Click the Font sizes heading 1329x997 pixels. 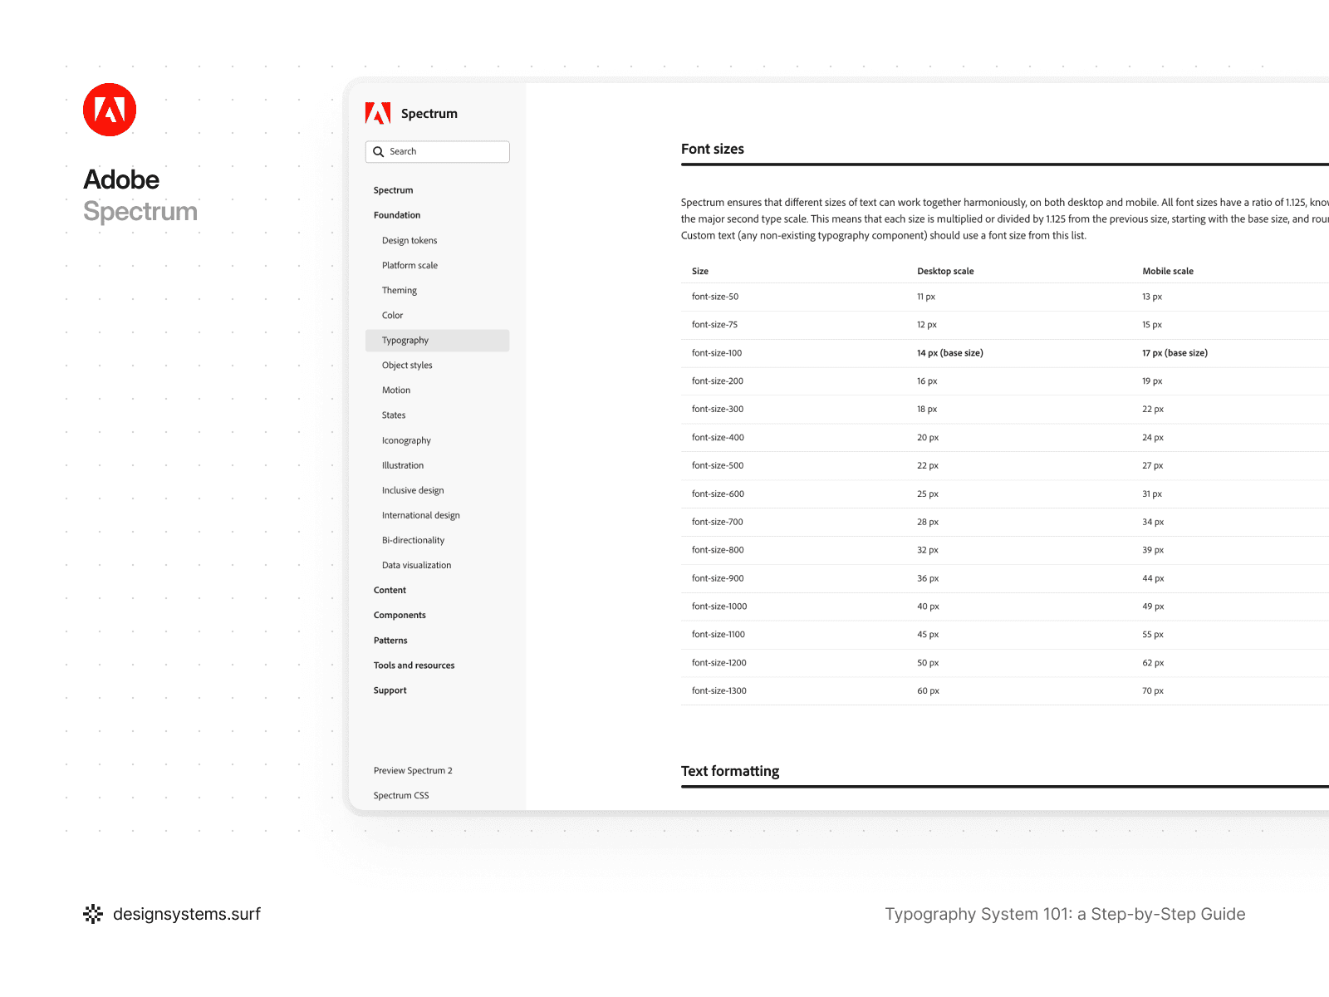[x=713, y=149]
